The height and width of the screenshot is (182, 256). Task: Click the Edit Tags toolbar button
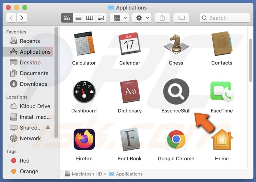(181, 18)
